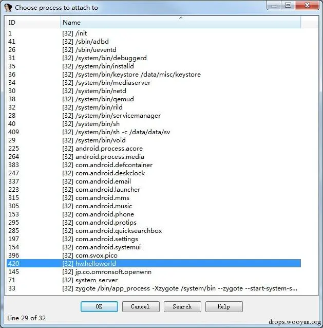Select the com.svox.pico process
Screen dimensions: 323x328
154,256
